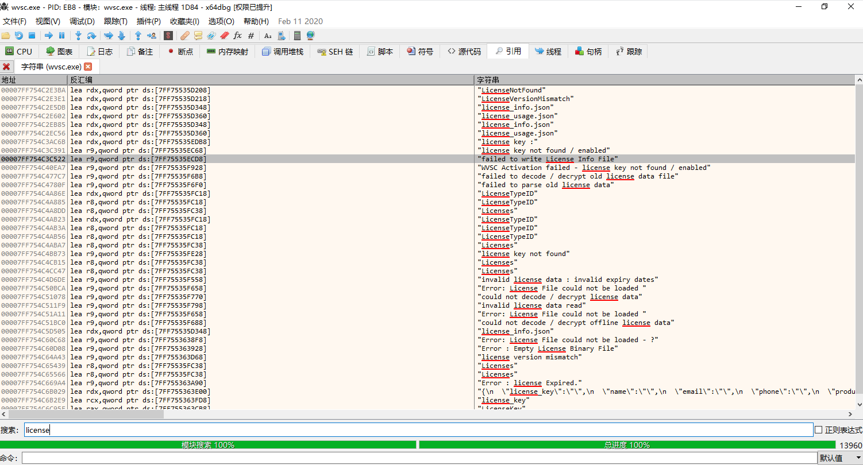The height and width of the screenshot is (465, 863).
Task: Switch to the 图表 tab
Action: pyautogui.click(x=59, y=51)
